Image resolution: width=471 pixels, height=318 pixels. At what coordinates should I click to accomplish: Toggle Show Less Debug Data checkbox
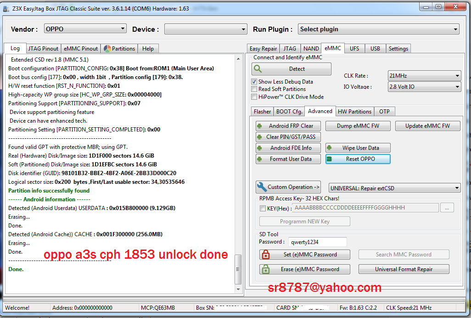tap(254, 81)
